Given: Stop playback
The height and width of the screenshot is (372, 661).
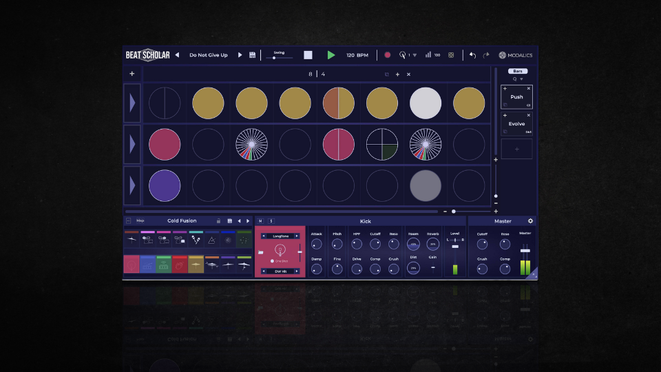Looking at the screenshot, I should tap(308, 55).
